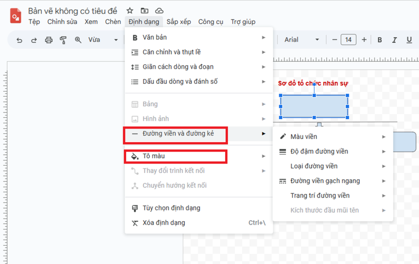The height and width of the screenshot is (264, 419).
Task: Expand arrow next to Tô màu
Action: click(x=263, y=156)
